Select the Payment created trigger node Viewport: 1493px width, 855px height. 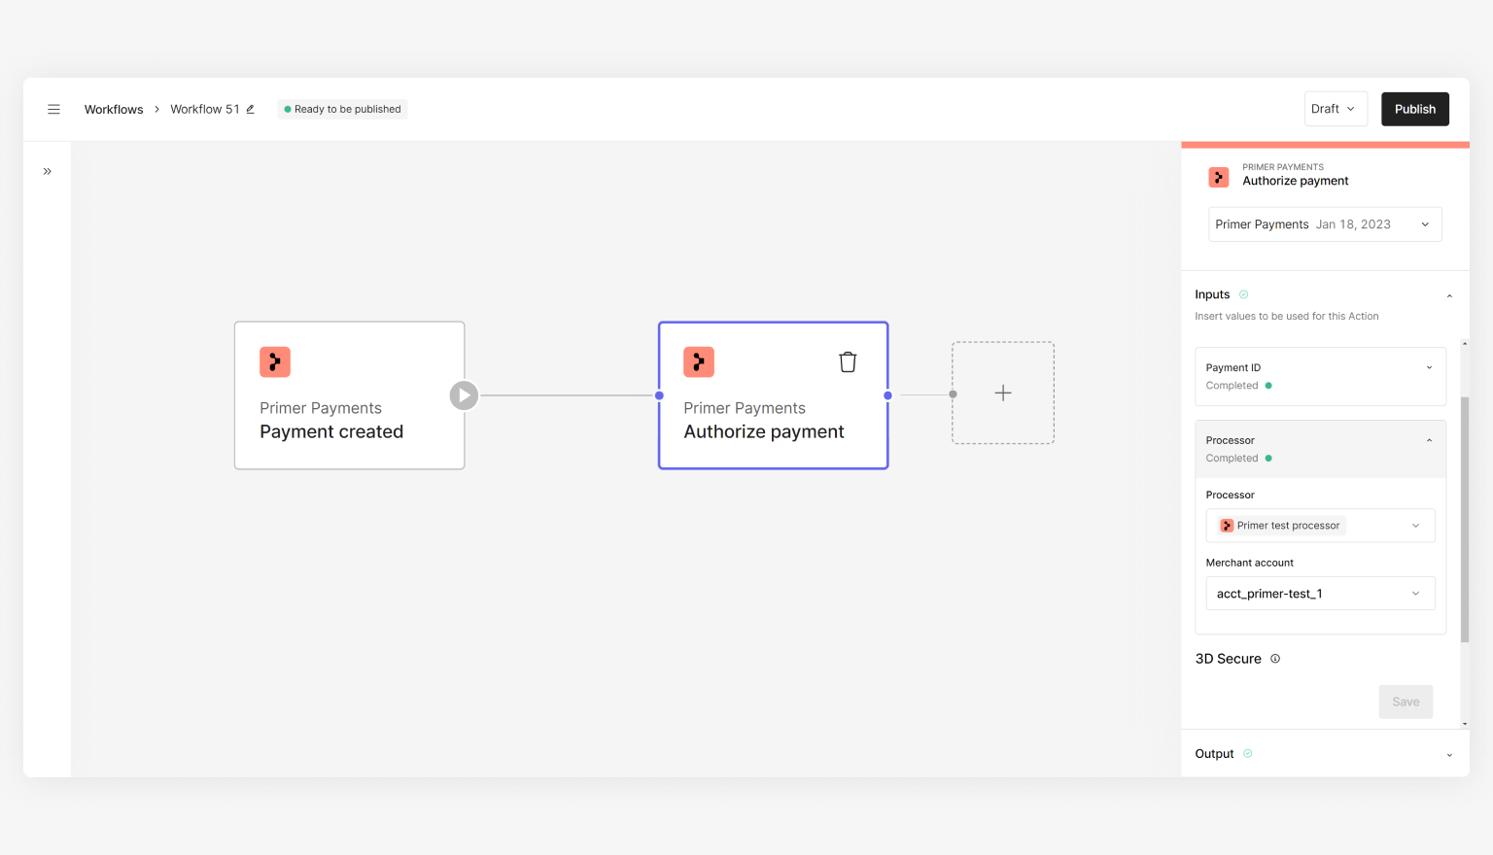pyautogui.click(x=349, y=395)
